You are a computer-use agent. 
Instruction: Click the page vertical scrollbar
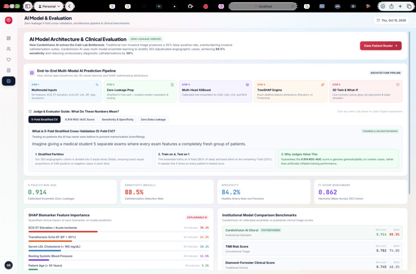tap(409, 112)
